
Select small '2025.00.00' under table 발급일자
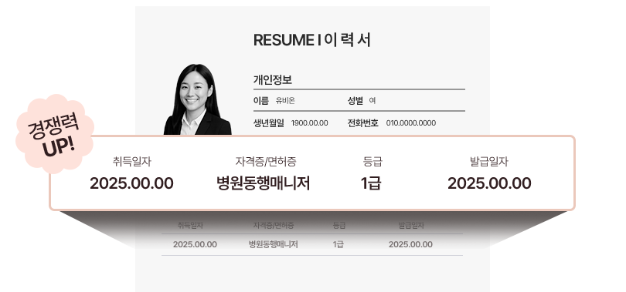410,244
